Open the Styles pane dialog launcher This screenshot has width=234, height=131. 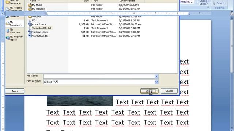pos(208,8)
